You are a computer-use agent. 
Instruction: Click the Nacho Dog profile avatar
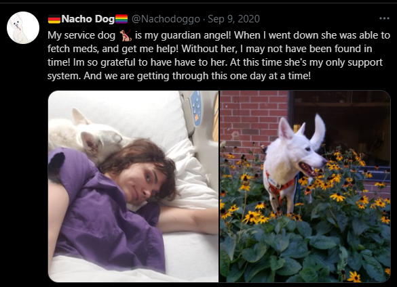coord(23,28)
